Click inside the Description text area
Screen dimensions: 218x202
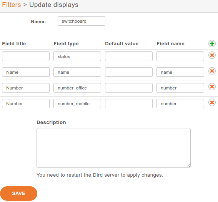coord(113,148)
